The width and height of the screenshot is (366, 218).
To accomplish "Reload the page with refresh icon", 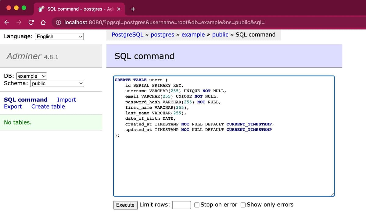I will (31, 23).
